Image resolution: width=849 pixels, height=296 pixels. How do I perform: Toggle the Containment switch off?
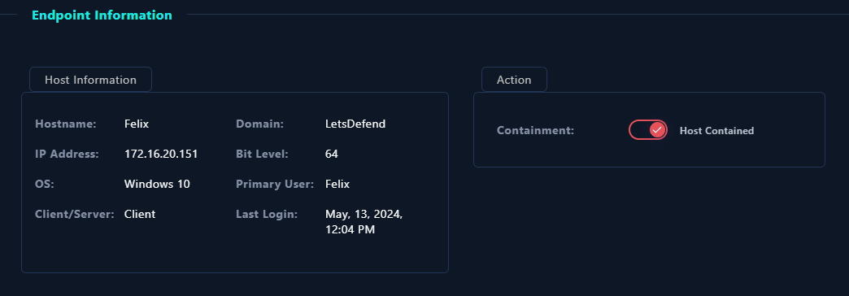click(647, 130)
